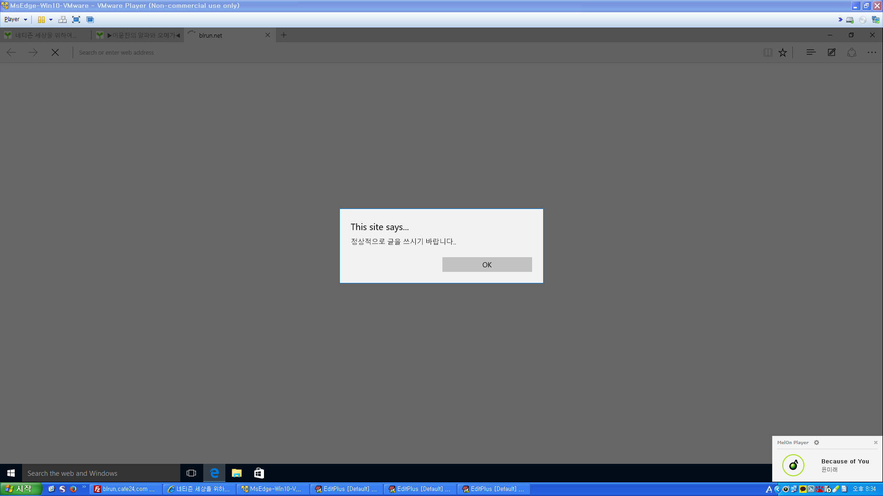
Task: Switch to the 이윤찬의 알파와 오메가 Edge tab
Action: click(x=138, y=35)
